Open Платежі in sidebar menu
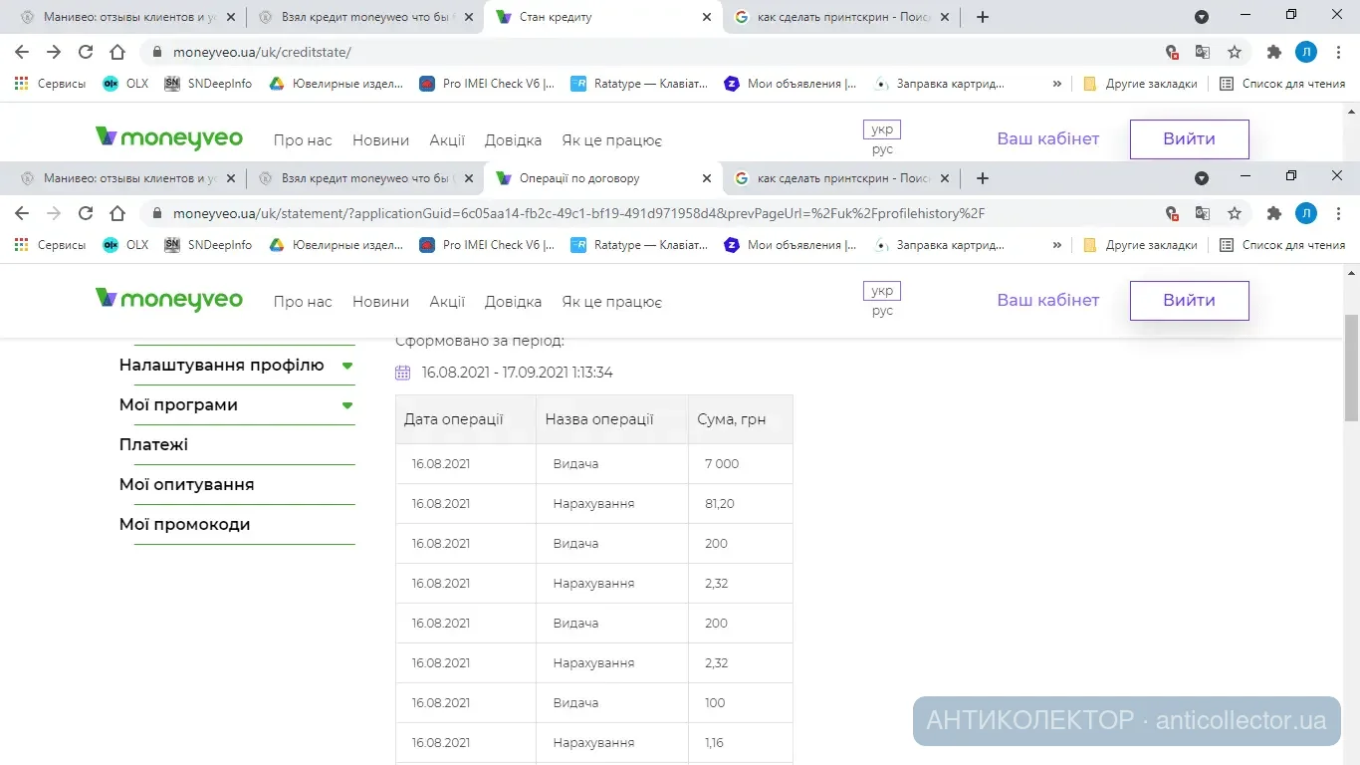This screenshot has width=1360, height=765. point(153,445)
